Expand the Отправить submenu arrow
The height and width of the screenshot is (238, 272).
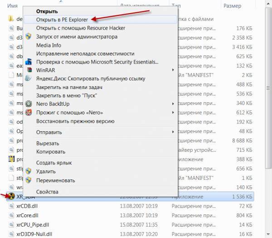point(173,132)
